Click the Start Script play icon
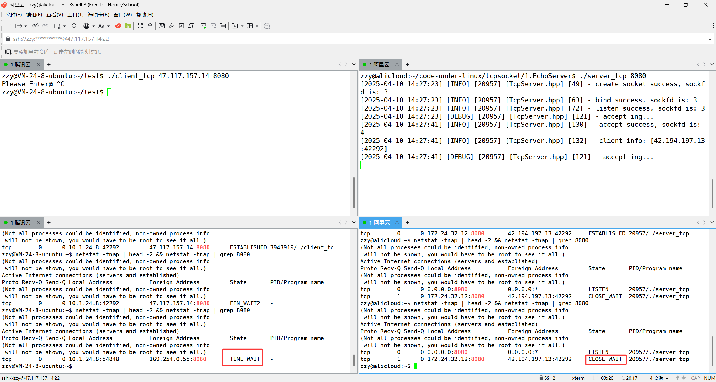Viewport: 716px width, 382px height. coord(203,26)
